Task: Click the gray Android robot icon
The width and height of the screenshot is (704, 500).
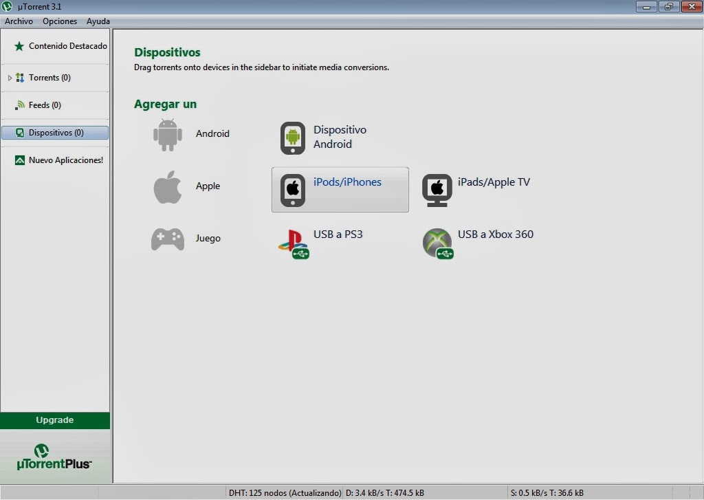Action: pyautogui.click(x=168, y=135)
